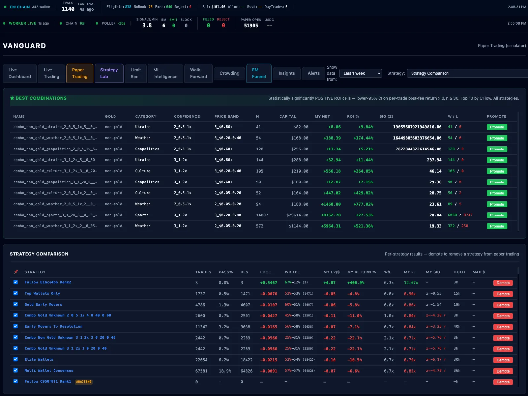
Task: Demote Top Wallets Only strategy
Action: (503, 294)
